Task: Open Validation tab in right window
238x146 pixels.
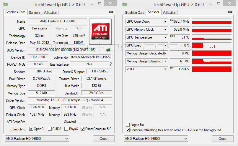Action: click(169, 13)
